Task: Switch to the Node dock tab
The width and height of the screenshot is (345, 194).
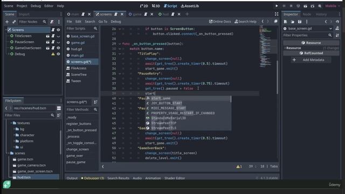Action: pyautogui.click(x=307, y=14)
